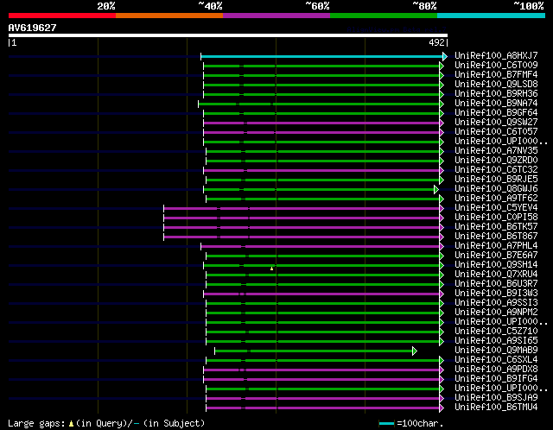Pick the UniRef100_C6TC32 label
Viewport: 553px width, 430px height.
click(x=496, y=170)
